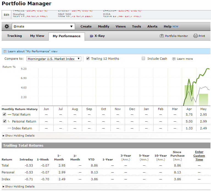The height and width of the screenshot is (191, 211).
Task: Click the 1-Week column header
Action: [x=43, y=159]
